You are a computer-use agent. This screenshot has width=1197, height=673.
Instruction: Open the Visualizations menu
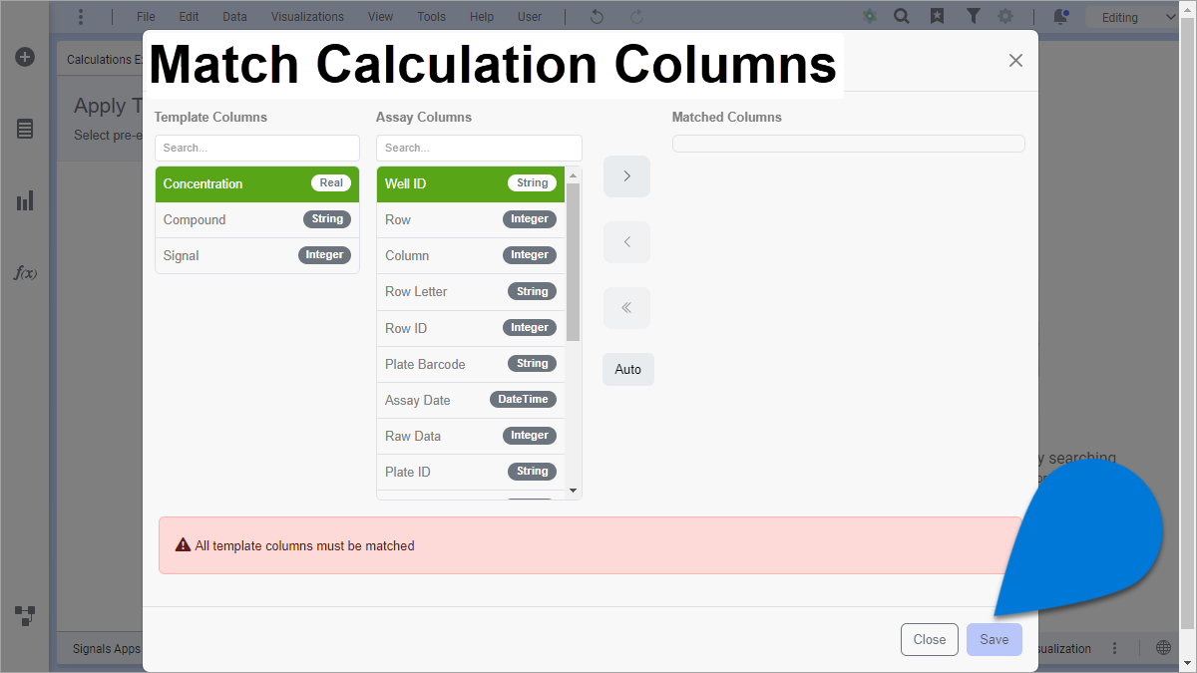coord(307,17)
